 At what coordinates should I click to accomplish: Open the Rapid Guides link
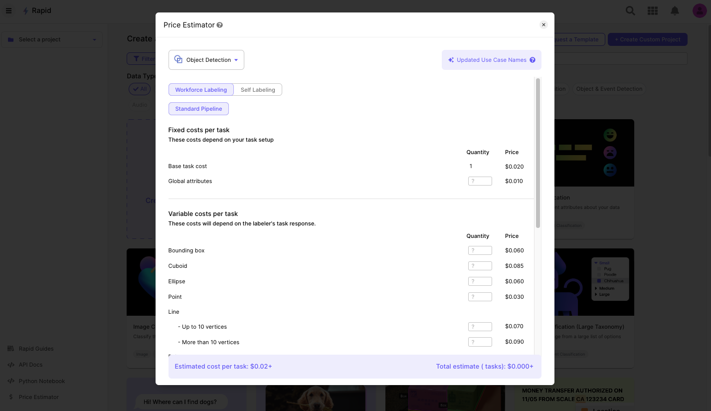[36, 349]
